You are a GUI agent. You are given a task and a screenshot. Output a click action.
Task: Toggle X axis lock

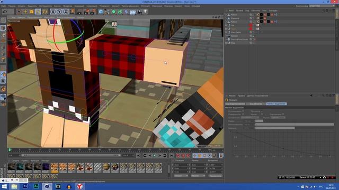coord(53,12)
